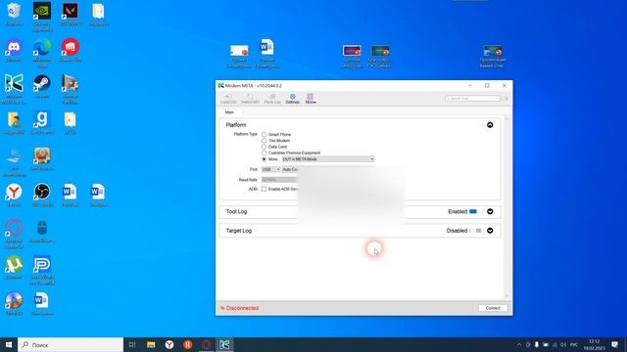The width and height of the screenshot is (627, 352).
Task: Select Data Card platform type
Action: 264,147
